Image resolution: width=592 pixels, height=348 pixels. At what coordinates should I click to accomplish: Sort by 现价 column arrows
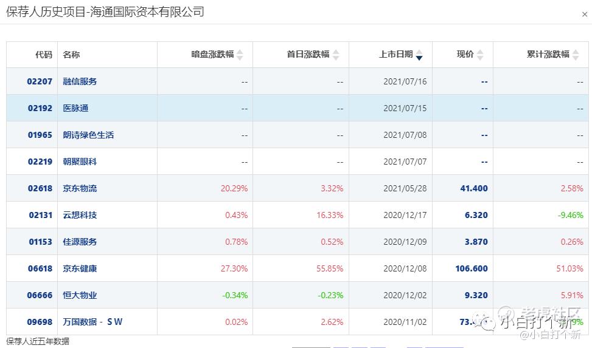click(480, 55)
